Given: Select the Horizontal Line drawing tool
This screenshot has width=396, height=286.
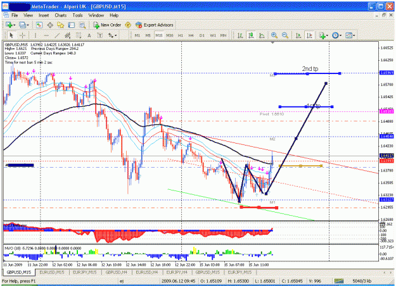Looking at the screenshot, I should pos(46,35).
